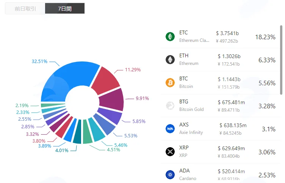Screen dimensions: 285x183
Task: Click the $ 1.3026b volume for ETH
Action: 229,56
